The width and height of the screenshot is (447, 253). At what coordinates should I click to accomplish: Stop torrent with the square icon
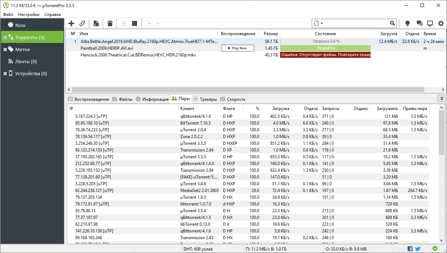[135, 23]
